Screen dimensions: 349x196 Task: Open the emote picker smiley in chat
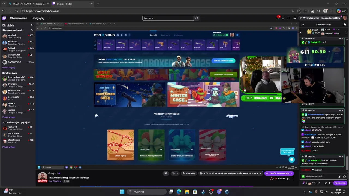[344, 177]
